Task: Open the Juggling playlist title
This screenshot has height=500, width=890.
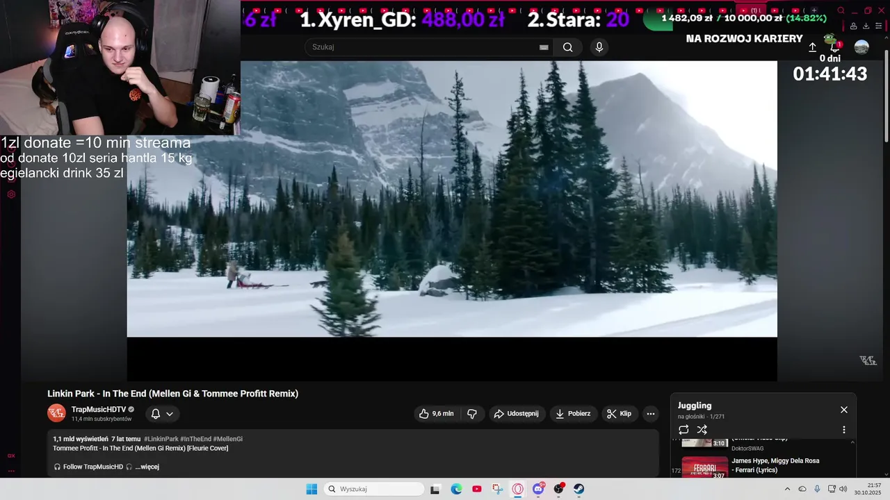Action: [695, 406]
